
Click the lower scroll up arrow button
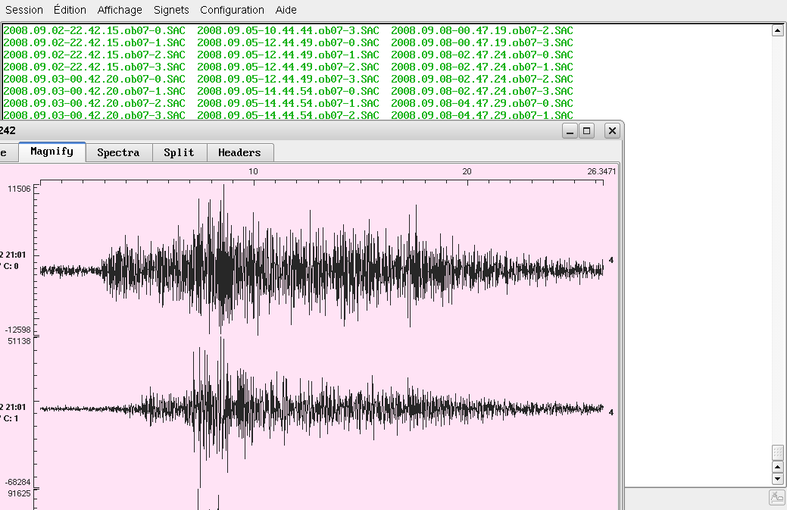click(777, 466)
